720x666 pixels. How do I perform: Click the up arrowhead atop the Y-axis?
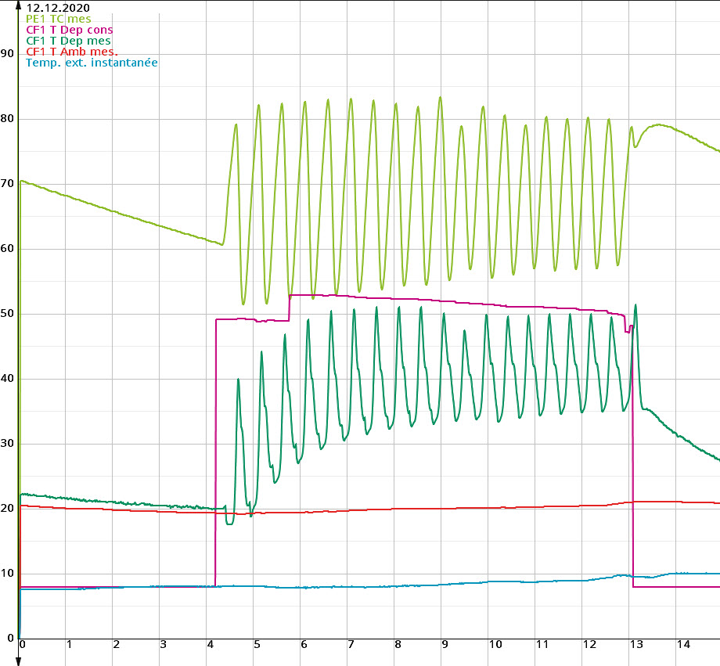[x=18, y=5]
